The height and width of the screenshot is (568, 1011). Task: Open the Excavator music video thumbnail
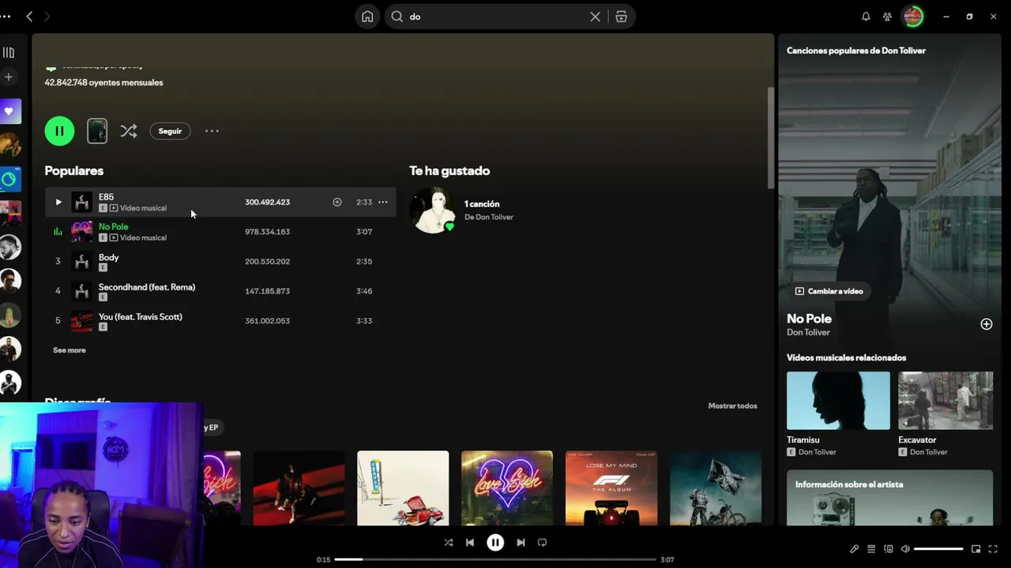(x=945, y=401)
